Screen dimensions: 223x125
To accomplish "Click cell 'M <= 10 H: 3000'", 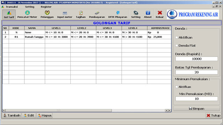I will click(x=57, y=37).
